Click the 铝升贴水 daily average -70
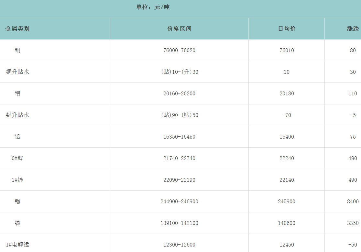The width and height of the screenshot is (361, 252). tap(287, 115)
